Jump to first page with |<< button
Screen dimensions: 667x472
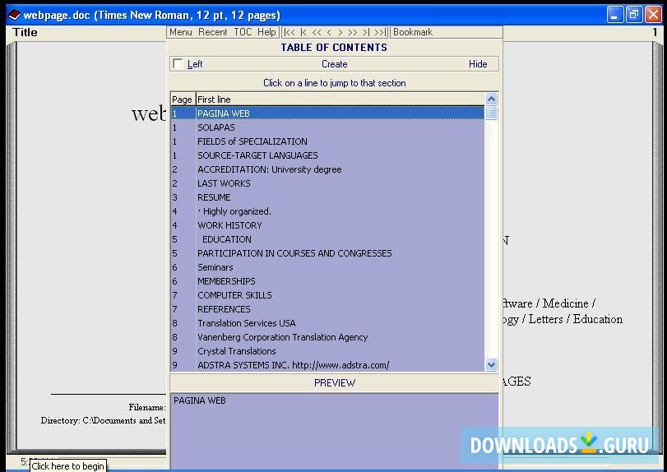click(289, 32)
